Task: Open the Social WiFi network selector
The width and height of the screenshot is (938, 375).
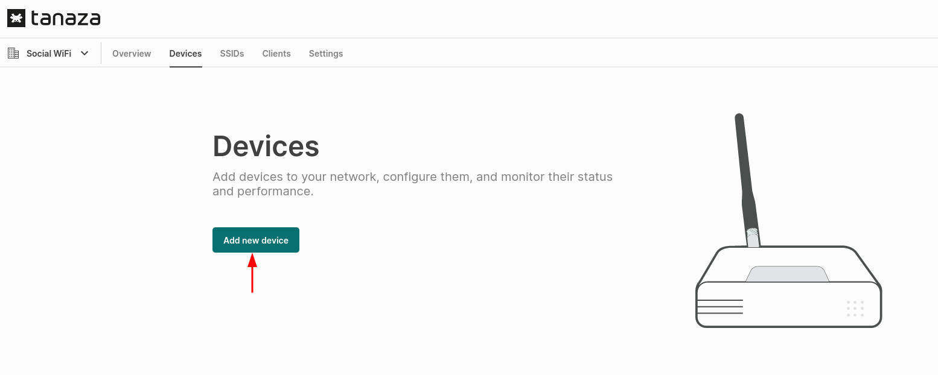Action: point(49,54)
